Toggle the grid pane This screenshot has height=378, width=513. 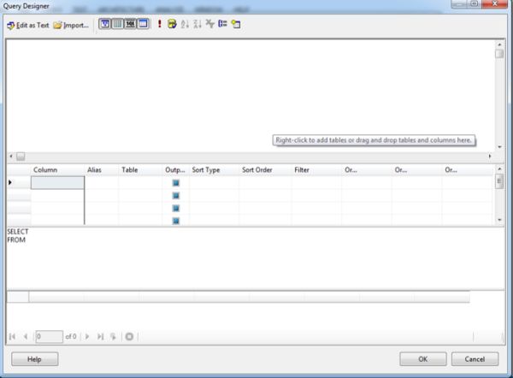click(x=117, y=24)
